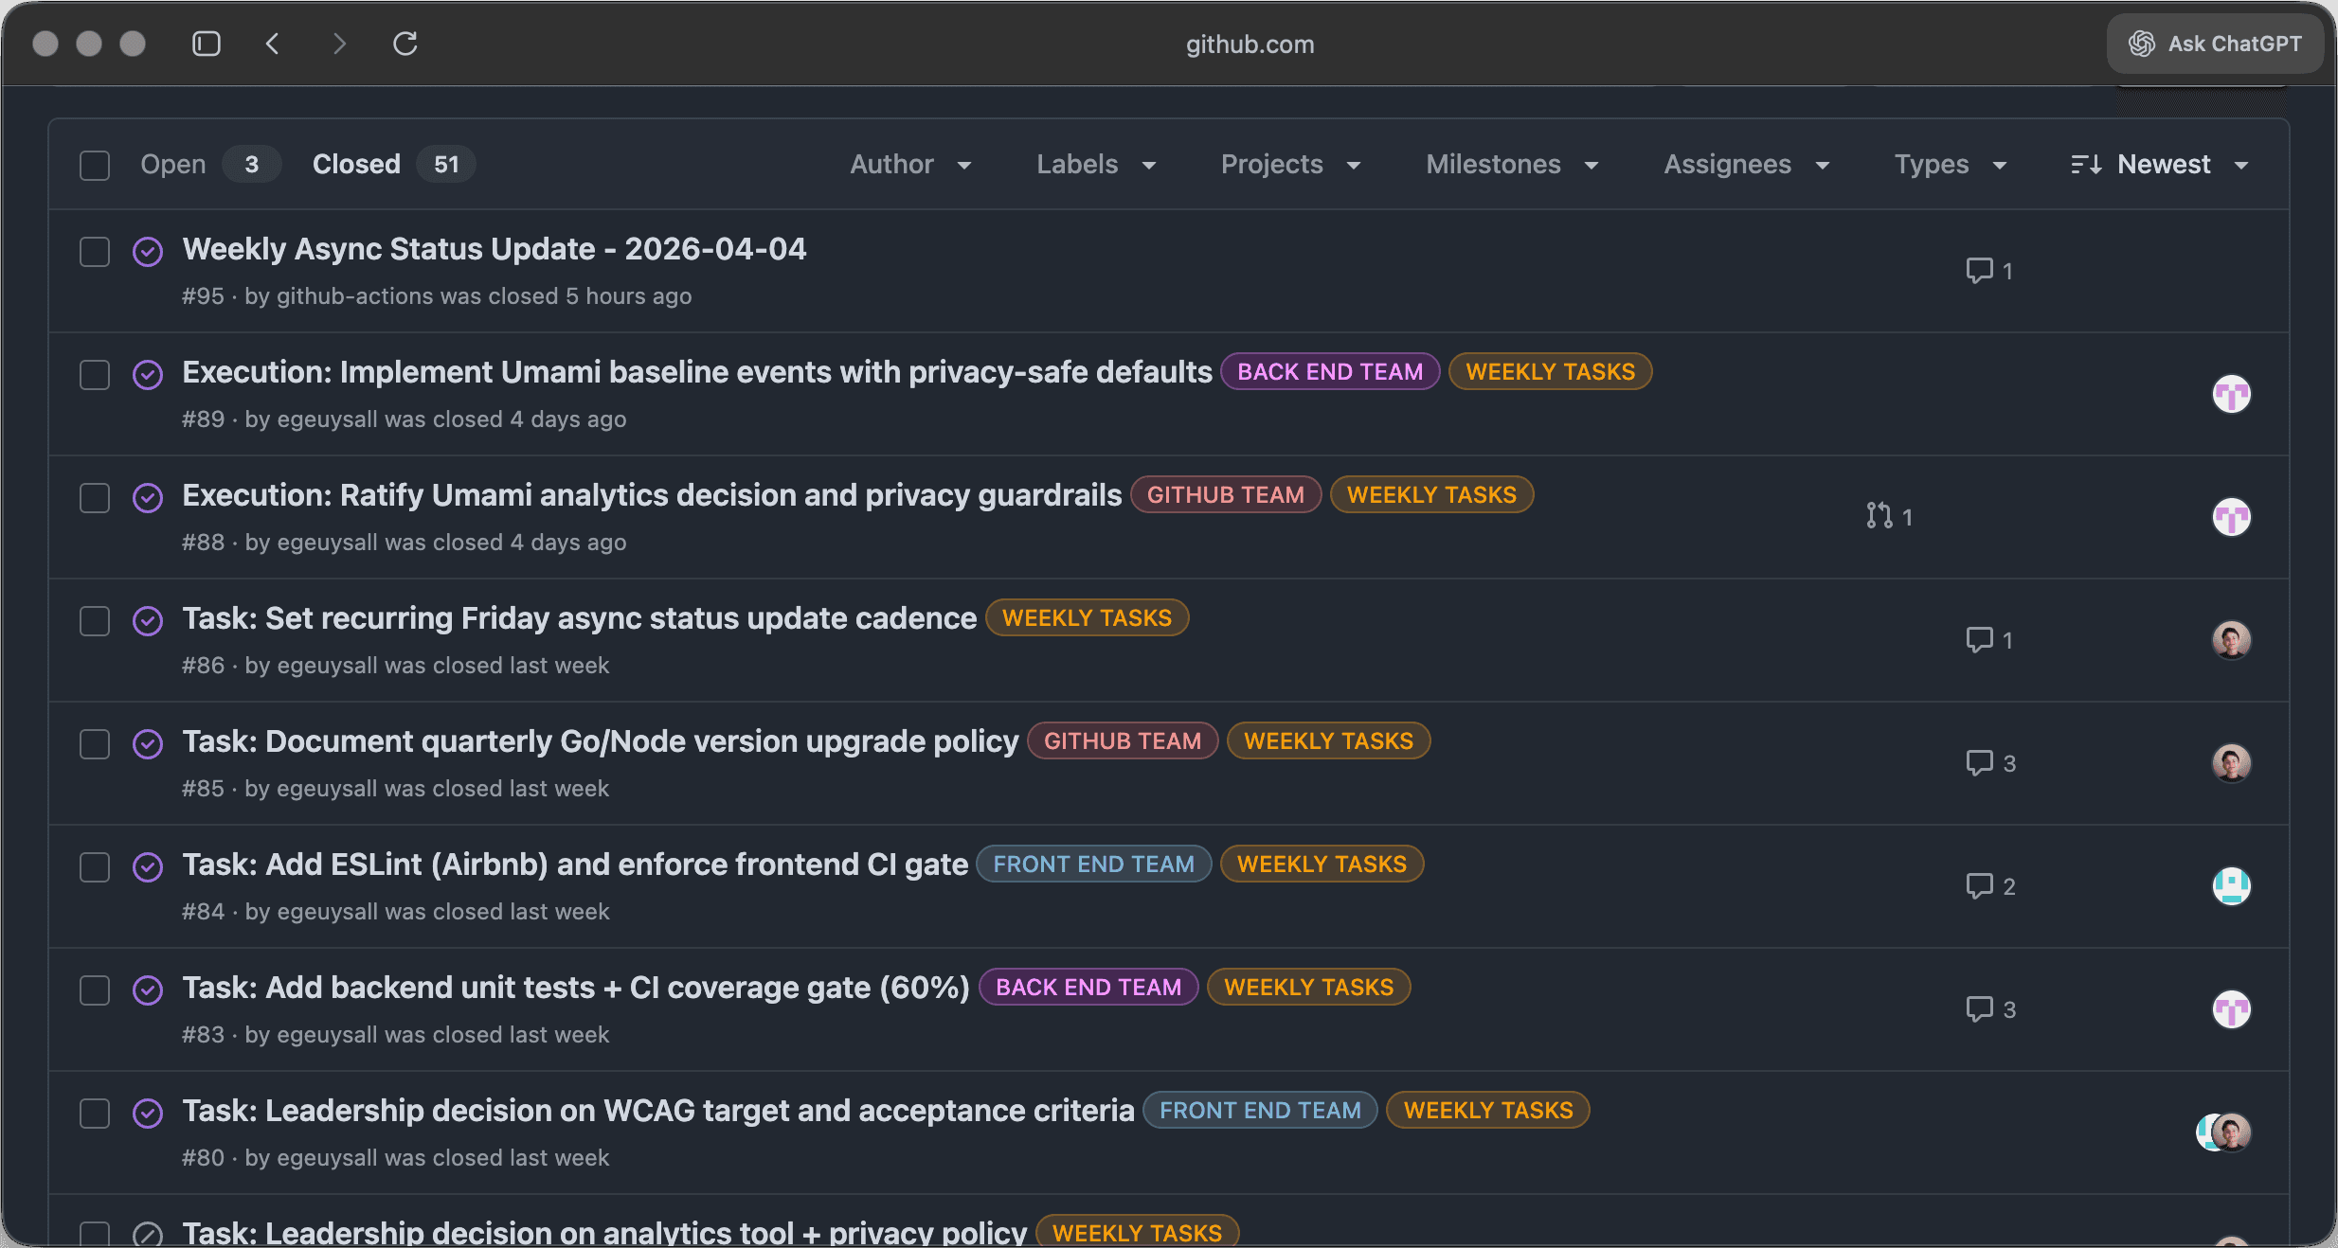The width and height of the screenshot is (2338, 1248).
Task: Filter by the BACK END TEAM label on #89
Action: click(x=1329, y=371)
